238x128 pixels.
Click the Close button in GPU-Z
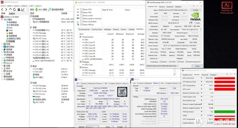click(x=197, y=66)
